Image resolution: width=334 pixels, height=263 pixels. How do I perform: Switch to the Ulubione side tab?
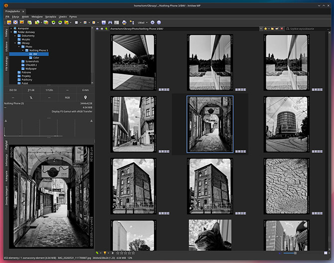6,47
